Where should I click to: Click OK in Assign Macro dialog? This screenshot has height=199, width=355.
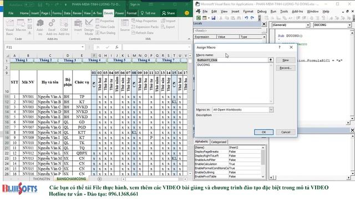tap(263, 132)
